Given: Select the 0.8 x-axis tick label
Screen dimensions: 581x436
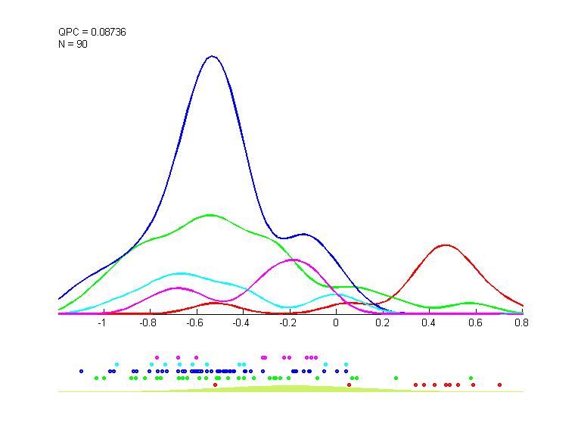Looking at the screenshot, I should tap(520, 322).
